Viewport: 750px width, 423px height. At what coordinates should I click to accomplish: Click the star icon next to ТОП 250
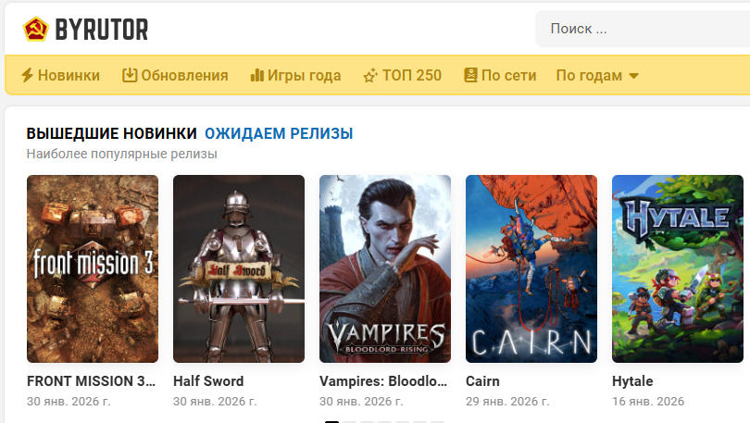tap(369, 76)
